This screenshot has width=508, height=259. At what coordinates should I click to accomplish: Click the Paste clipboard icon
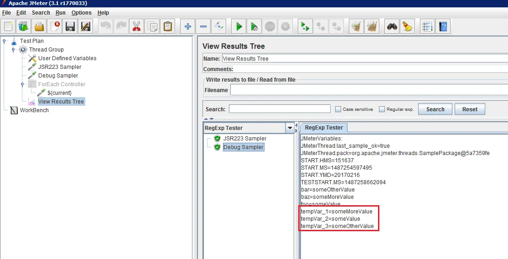click(167, 26)
